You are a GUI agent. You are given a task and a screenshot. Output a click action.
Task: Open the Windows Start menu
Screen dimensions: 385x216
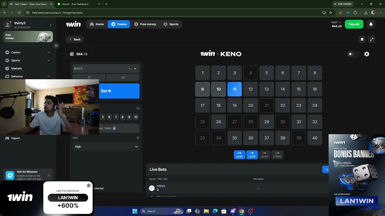click(135, 211)
